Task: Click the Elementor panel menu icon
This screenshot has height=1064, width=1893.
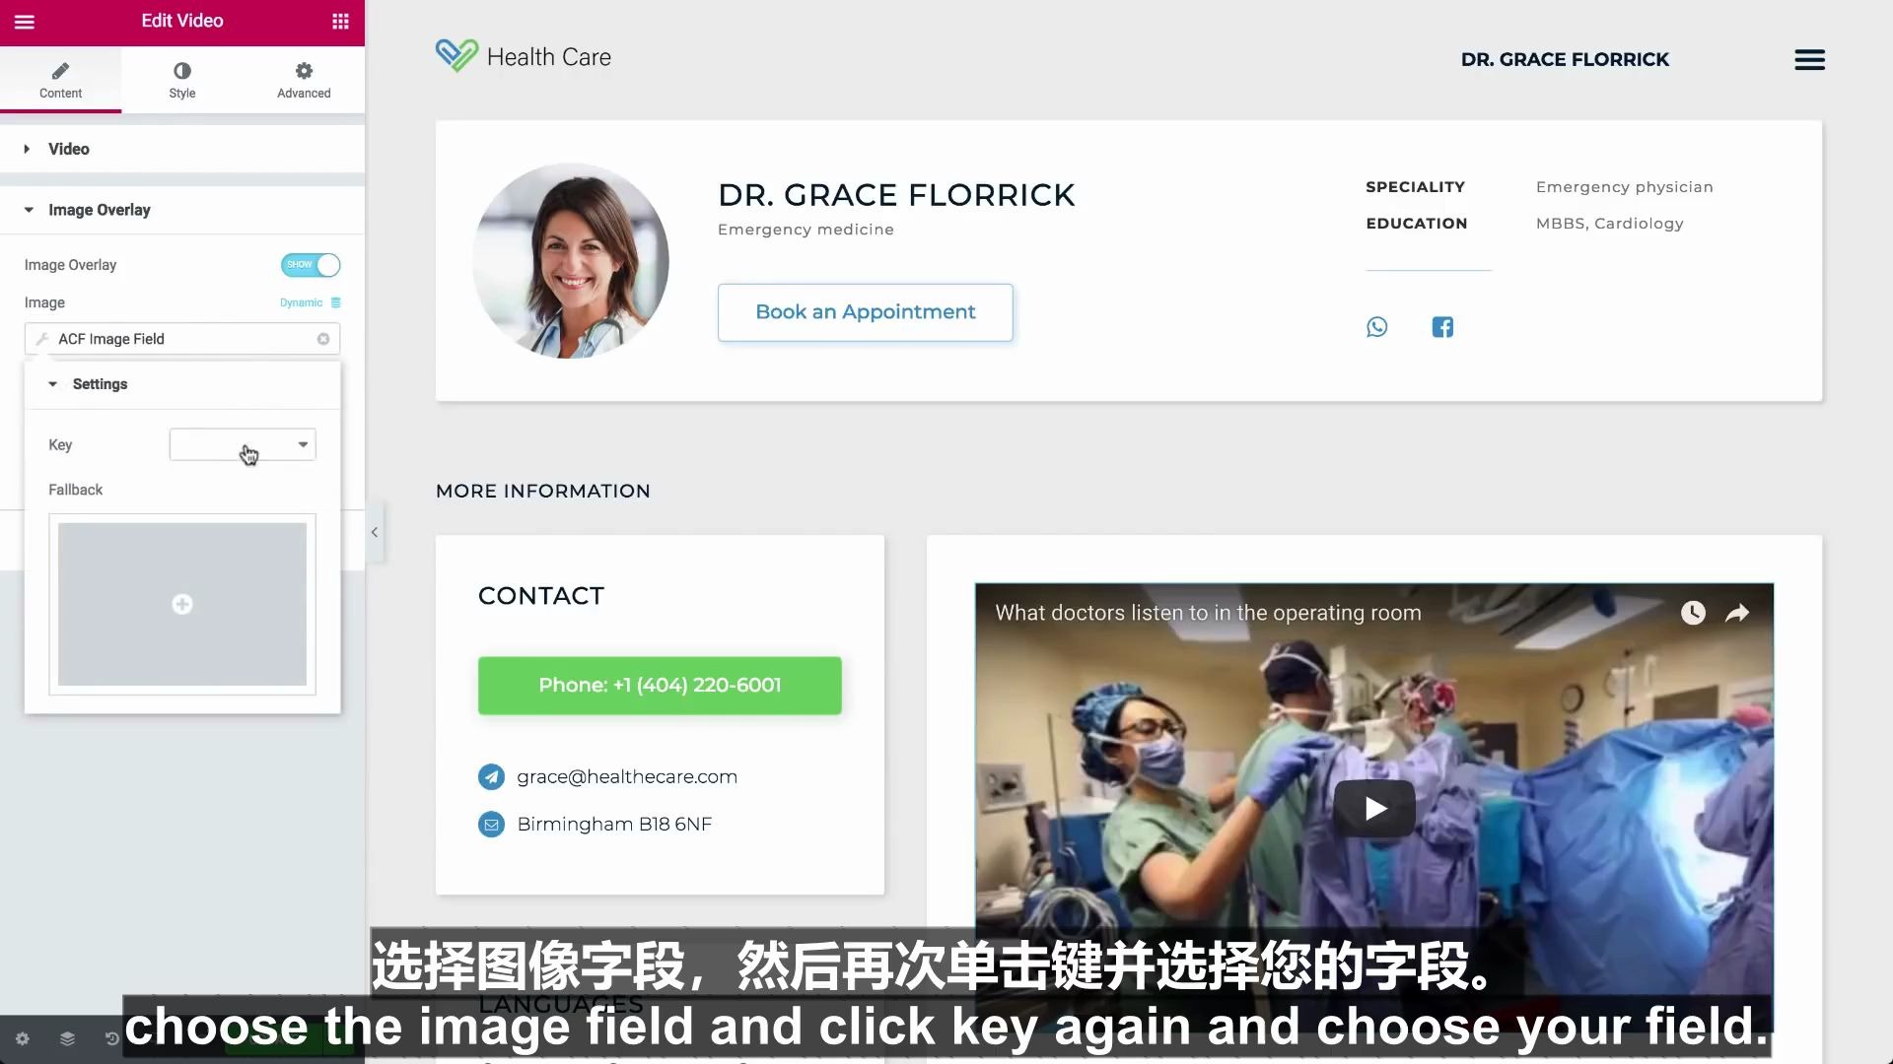Action: pyautogui.click(x=25, y=21)
